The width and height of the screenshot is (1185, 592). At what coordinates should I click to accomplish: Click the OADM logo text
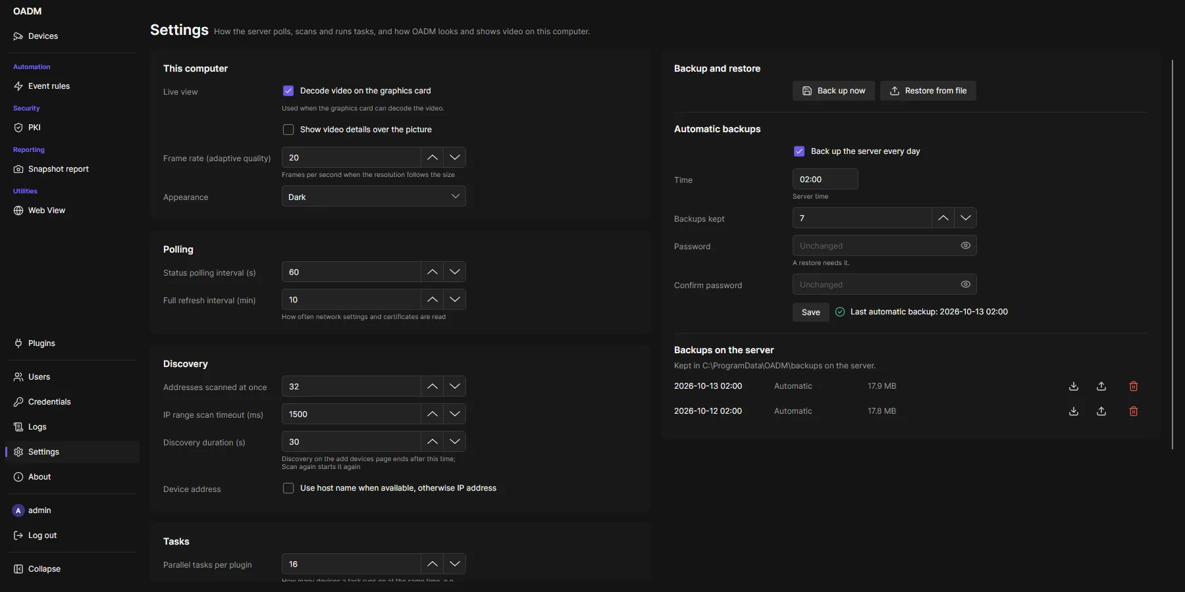tap(28, 11)
